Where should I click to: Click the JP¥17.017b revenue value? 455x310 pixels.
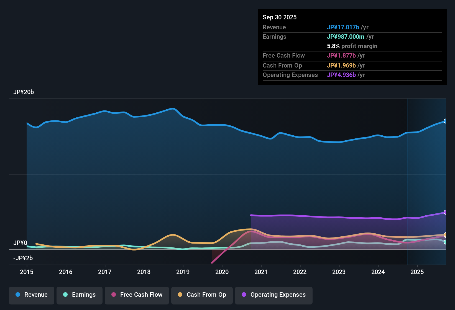click(x=343, y=27)
